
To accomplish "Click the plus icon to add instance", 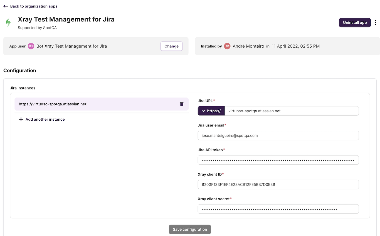I will click(21, 119).
